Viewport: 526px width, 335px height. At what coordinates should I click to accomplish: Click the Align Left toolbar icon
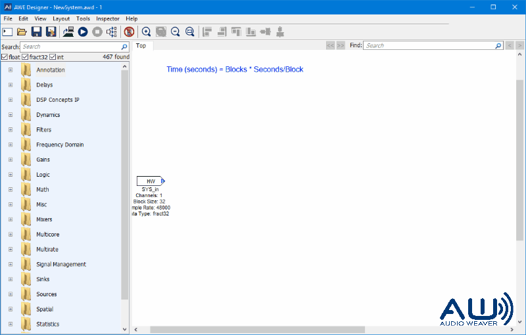[207, 32]
